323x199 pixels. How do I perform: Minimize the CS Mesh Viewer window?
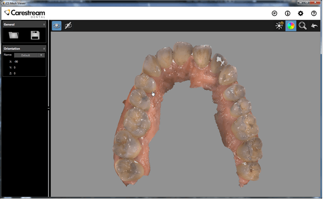[x=300, y=2]
